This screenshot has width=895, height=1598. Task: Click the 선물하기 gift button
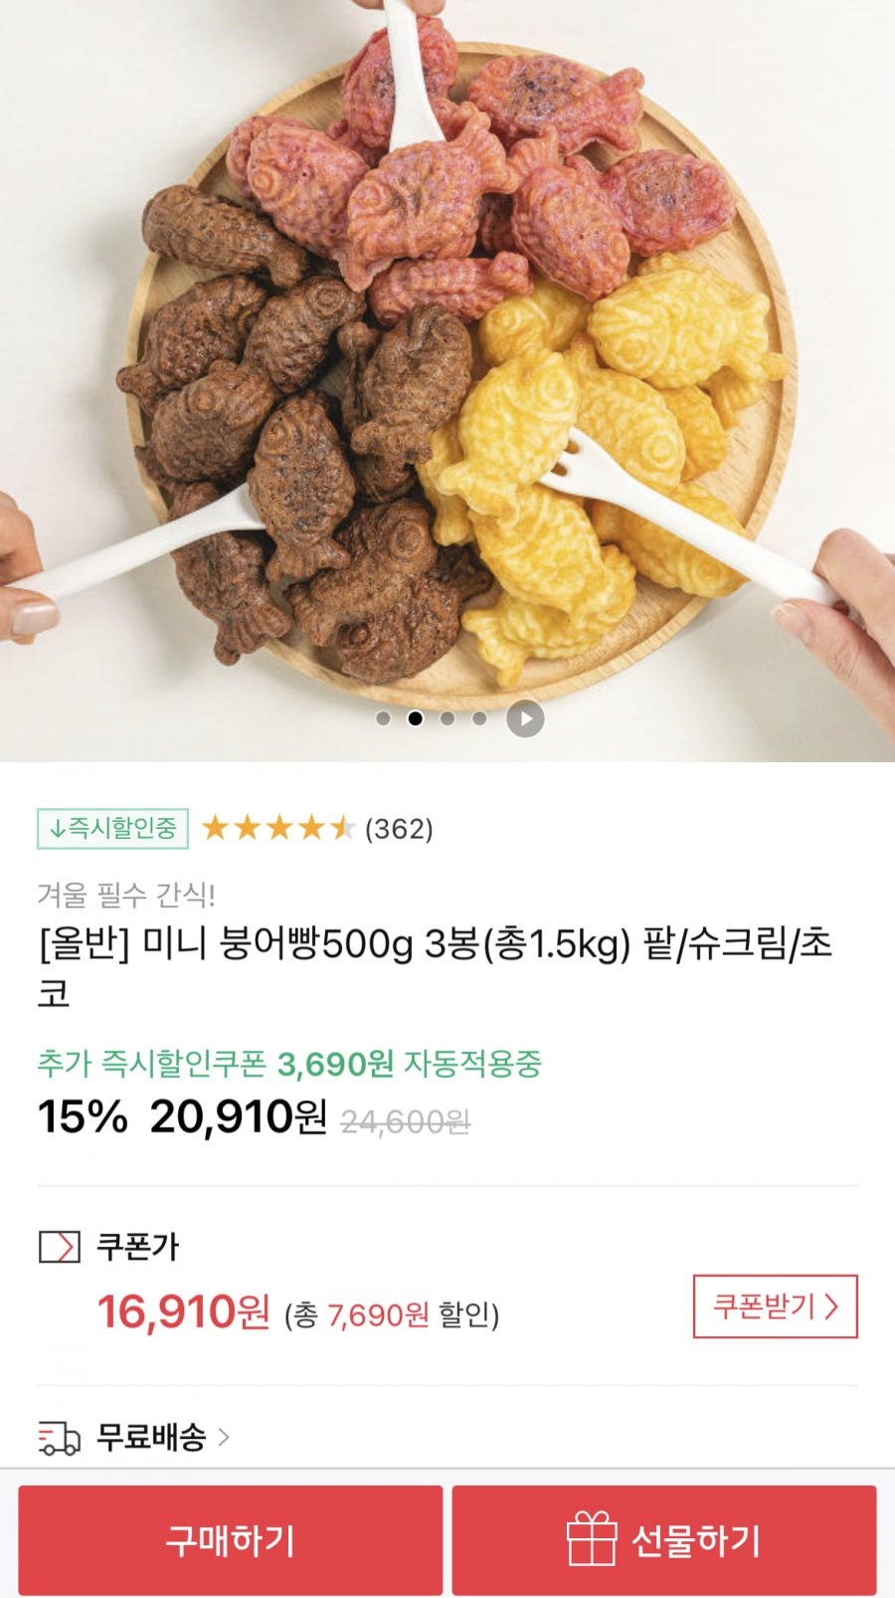coord(664,1540)
